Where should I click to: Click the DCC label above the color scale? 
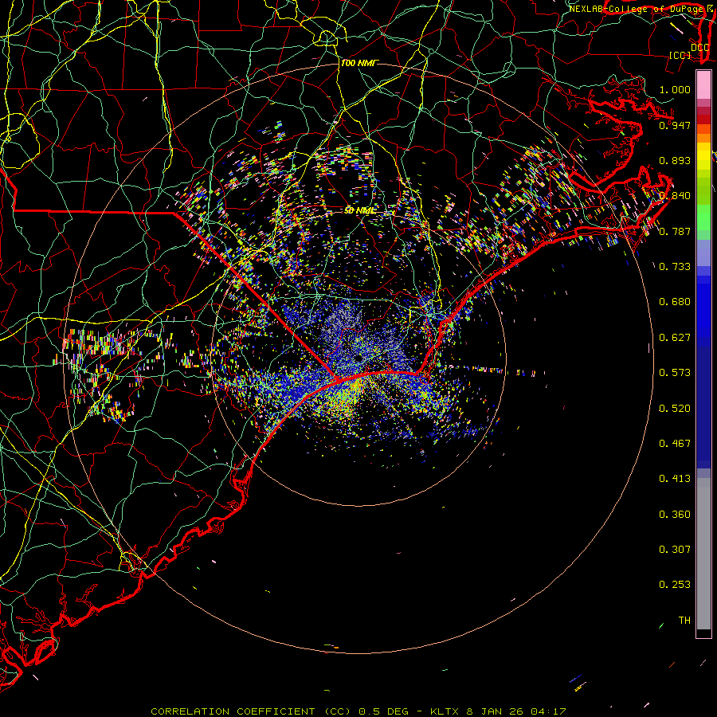699,48
